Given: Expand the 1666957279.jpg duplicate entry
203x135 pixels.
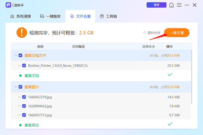Looking at the screenshot, I should pyautogui.click(x=19, y=97).
